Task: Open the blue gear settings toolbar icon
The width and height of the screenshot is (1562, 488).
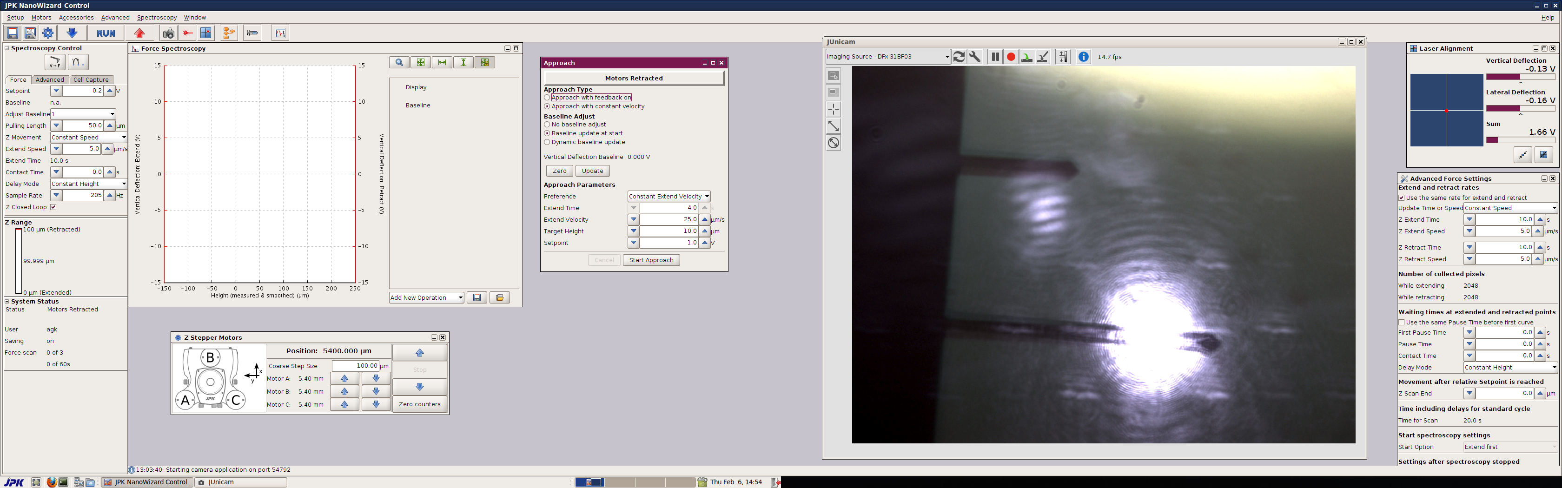Action: [48, 33]
